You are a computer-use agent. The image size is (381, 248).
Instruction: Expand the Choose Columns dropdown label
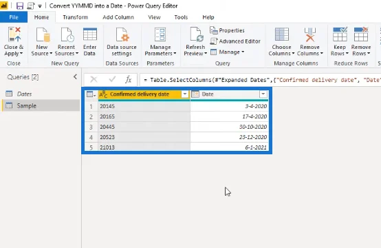pos(281,53)
